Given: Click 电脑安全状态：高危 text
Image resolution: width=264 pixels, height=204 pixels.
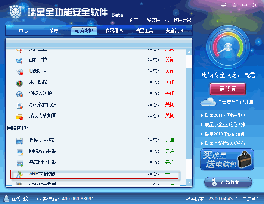Looking at the screenshot, I should click(229, 75).
